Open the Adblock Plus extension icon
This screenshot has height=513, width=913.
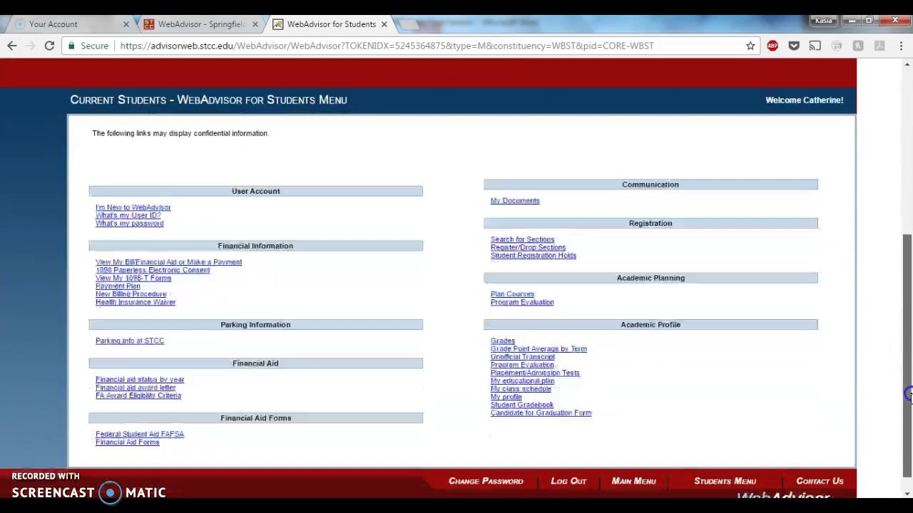(x=772, y=46)
